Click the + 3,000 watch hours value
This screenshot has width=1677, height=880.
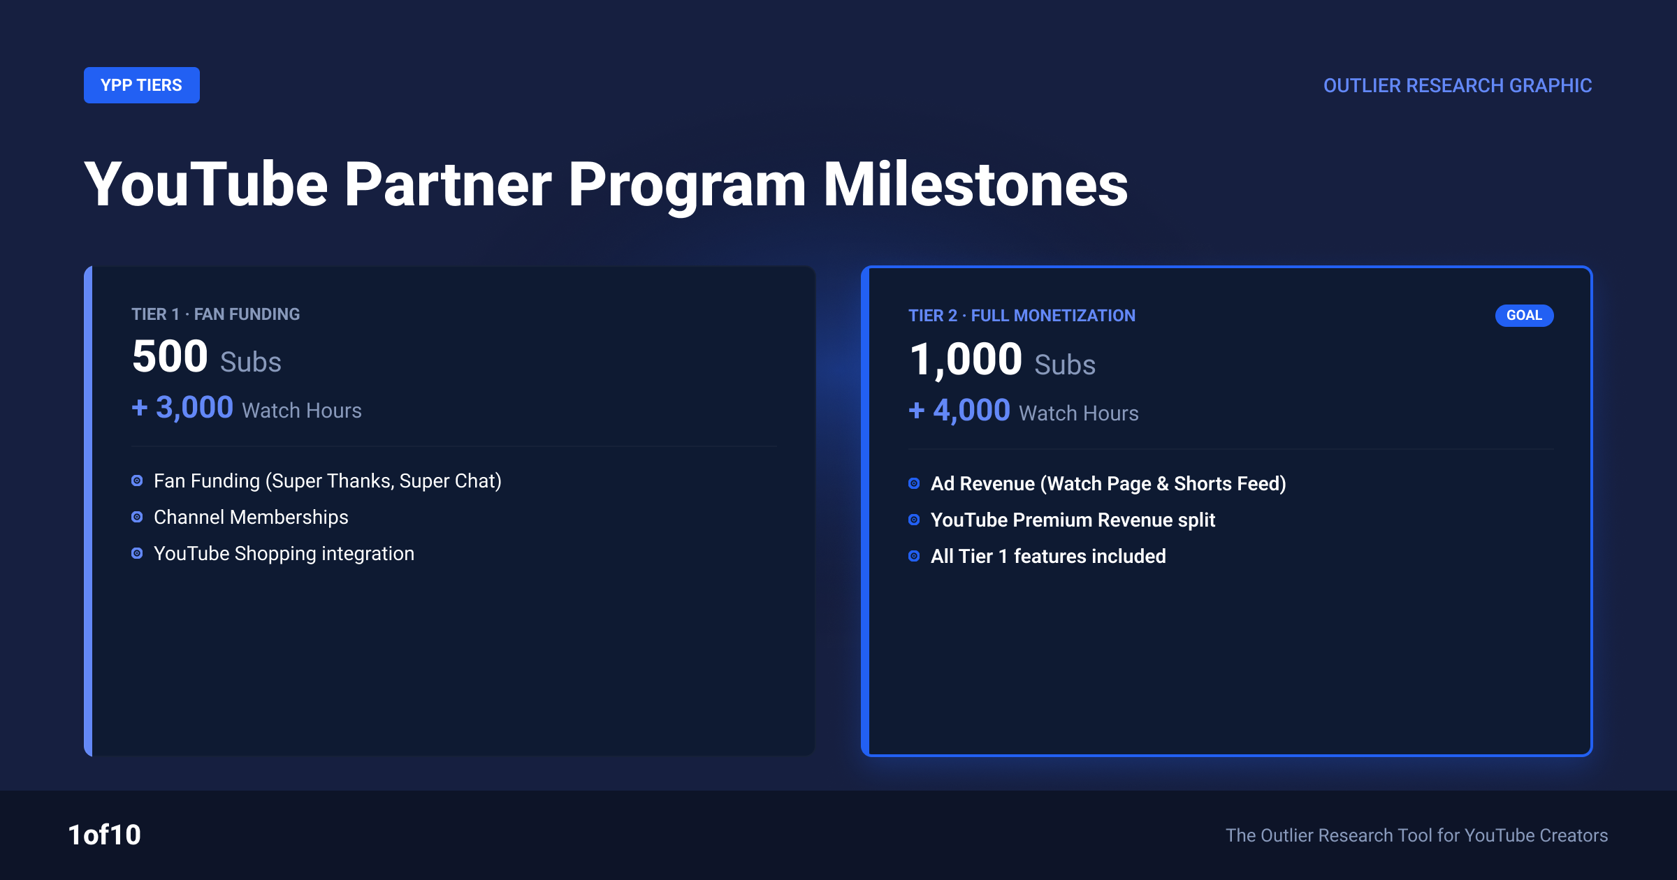(182, 408)
